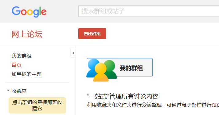Open the large 我的群组 card button
219x115 pixels.
pyautogui.click(x=120, y=67)
